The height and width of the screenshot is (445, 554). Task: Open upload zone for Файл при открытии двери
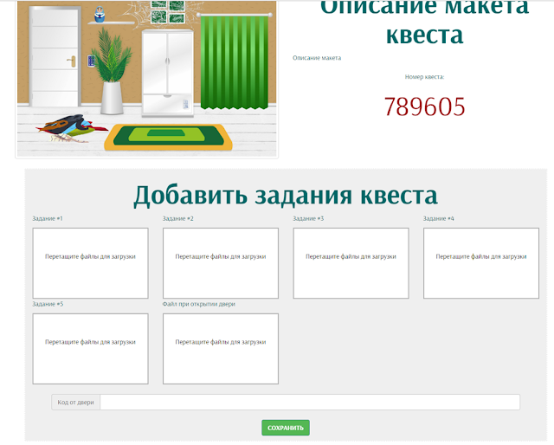[221, 349]
